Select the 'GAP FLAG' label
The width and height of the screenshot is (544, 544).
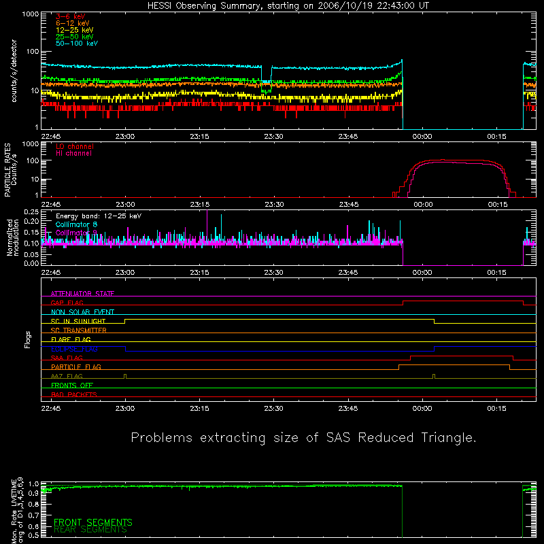point(67,303)
